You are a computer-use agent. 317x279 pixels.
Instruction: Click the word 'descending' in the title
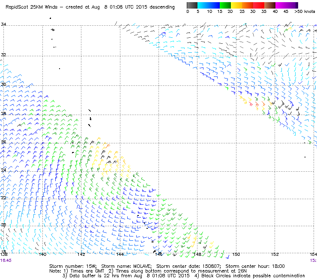tap(162, 7)
